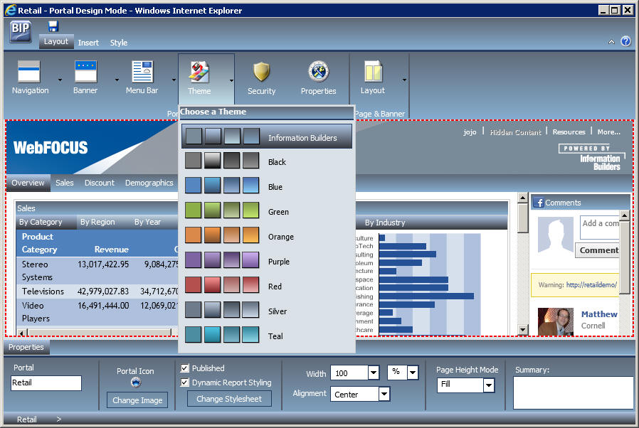
Task: Expand the ribbon Layout dropdown arrow
Action: (x=404, y=80)
